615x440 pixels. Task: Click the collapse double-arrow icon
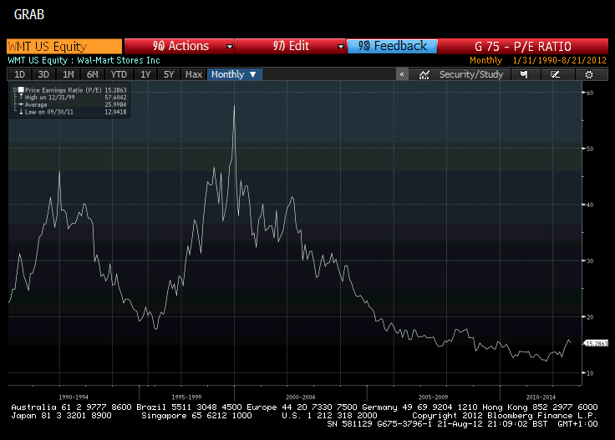(402, 74)
